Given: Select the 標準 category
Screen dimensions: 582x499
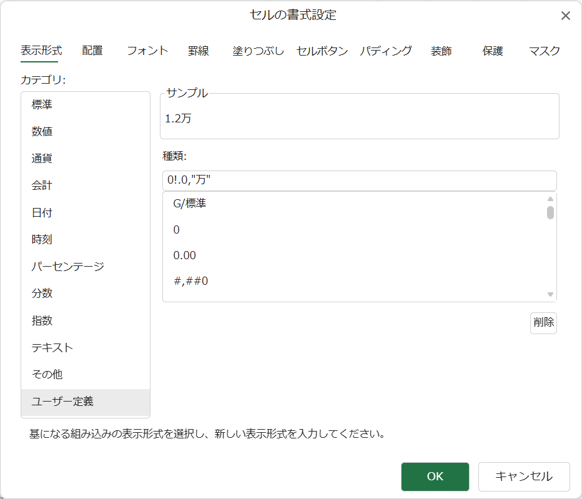Looking at the screenshot, I should [x=86, y=105].
